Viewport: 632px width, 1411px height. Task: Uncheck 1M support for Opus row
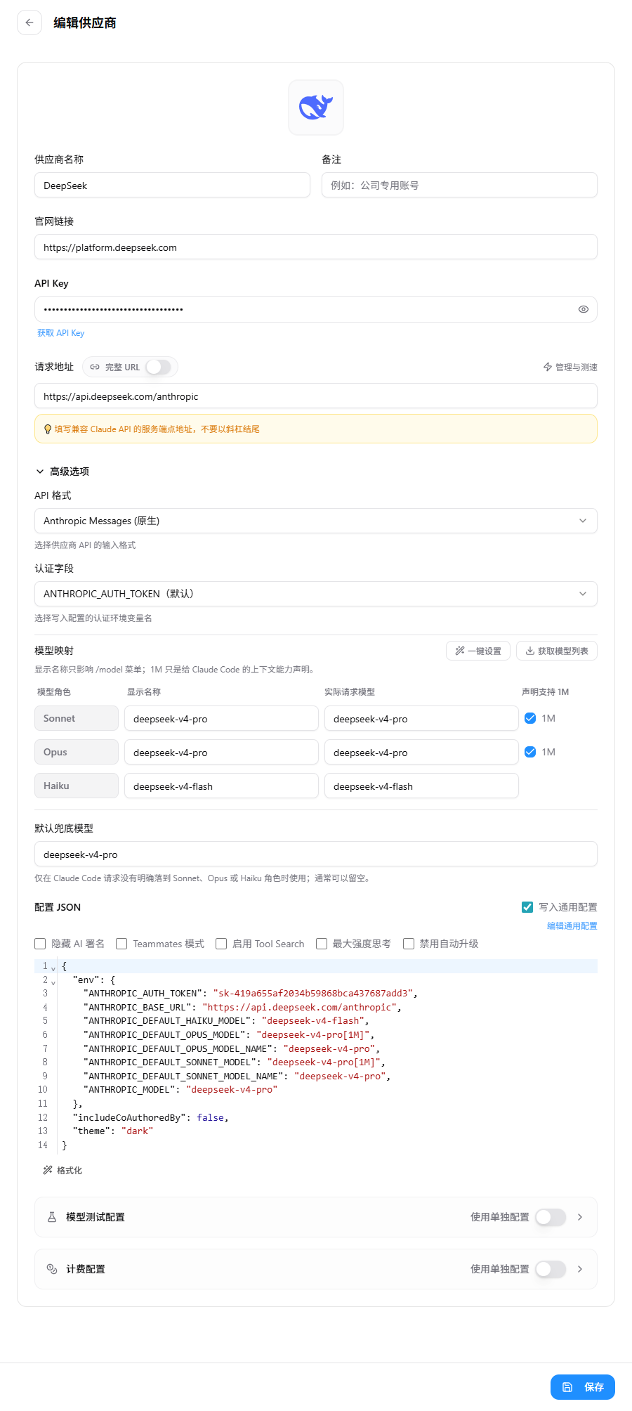[530, 752]
